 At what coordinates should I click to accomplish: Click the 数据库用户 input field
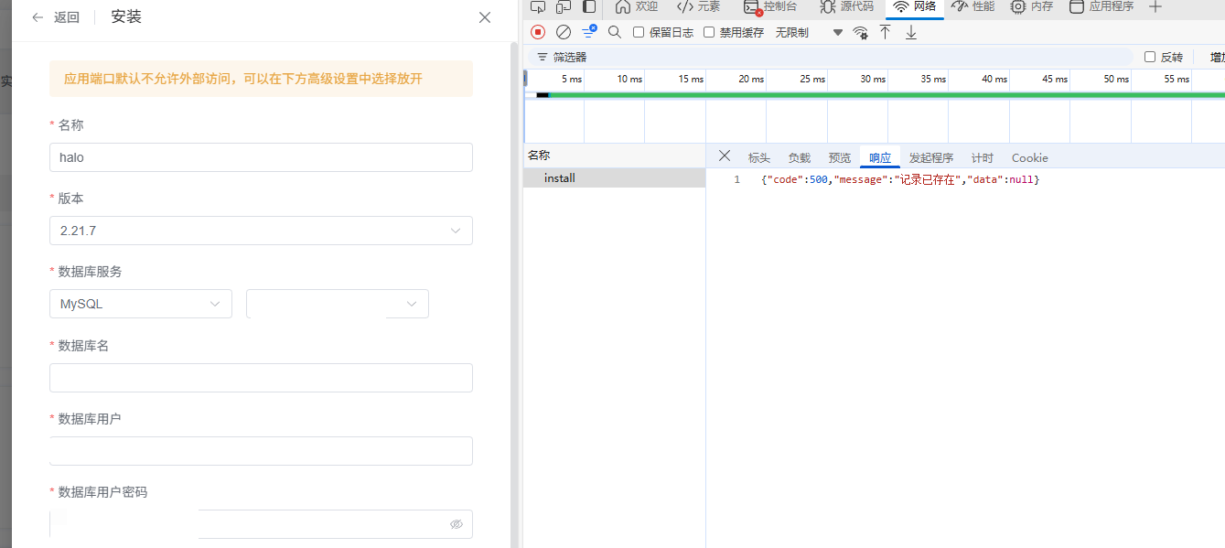pos(261,451)
